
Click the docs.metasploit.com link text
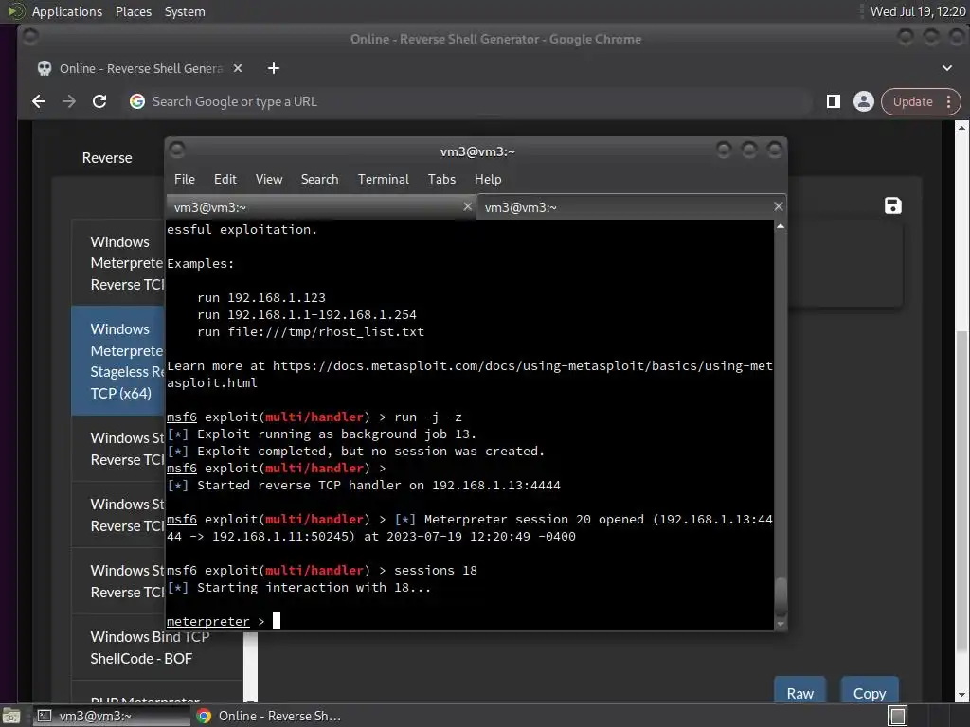pos(470,374)
